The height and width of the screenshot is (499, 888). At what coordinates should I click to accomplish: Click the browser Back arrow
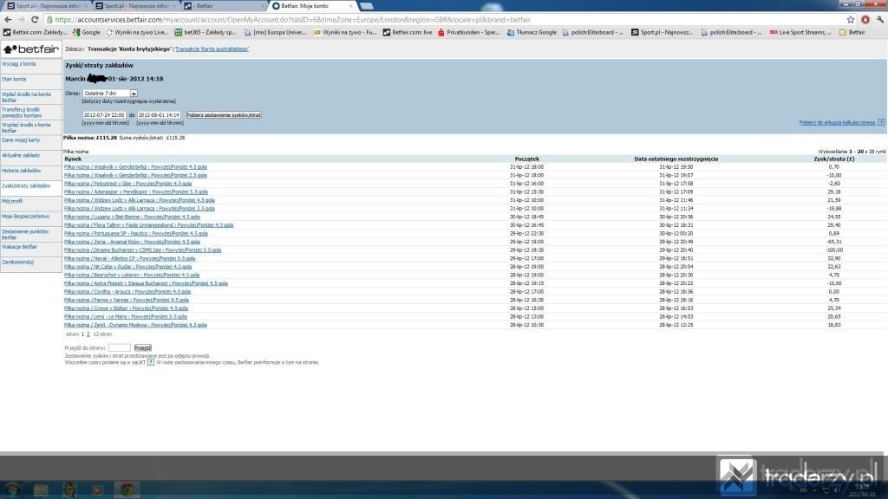[x=8, y=20]
